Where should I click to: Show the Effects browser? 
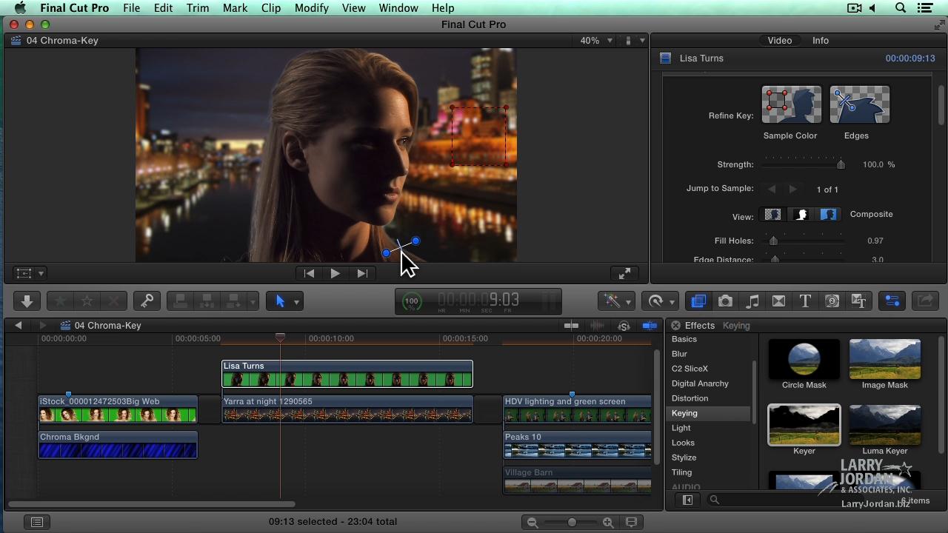[x=698, y=301]
